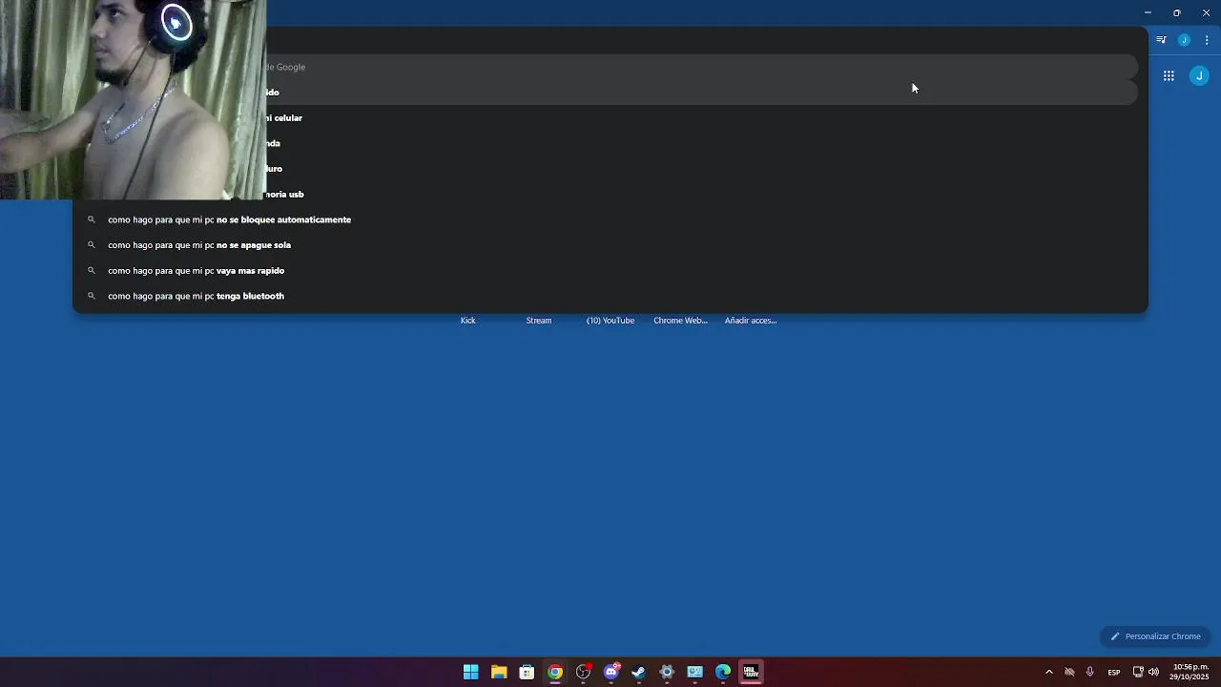Open the volume speaker tray icon
This screenshot has width=1221, height=687.
click(1153, 672)
